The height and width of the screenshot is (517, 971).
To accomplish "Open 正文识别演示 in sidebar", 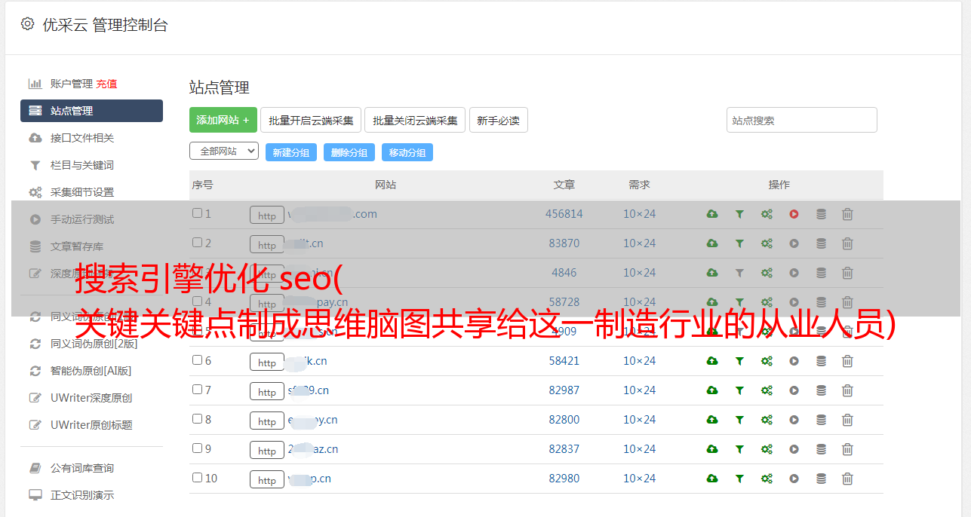I will point(82,495).
